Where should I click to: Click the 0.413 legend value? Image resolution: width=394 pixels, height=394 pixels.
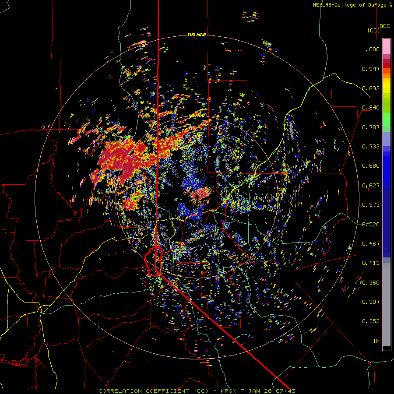371,263
